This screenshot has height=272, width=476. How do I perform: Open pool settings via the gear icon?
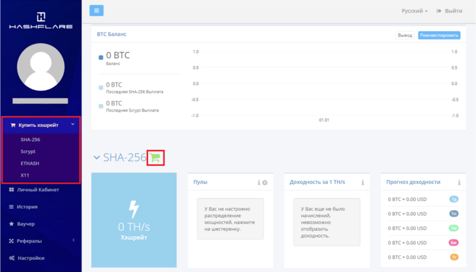[265, 183]
